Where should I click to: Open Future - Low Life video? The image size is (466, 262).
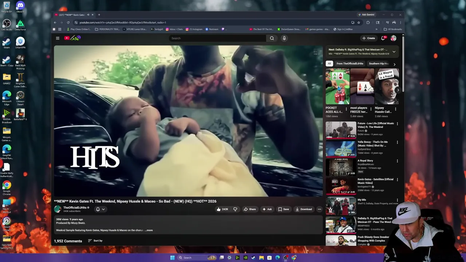(x=376, y=125)
